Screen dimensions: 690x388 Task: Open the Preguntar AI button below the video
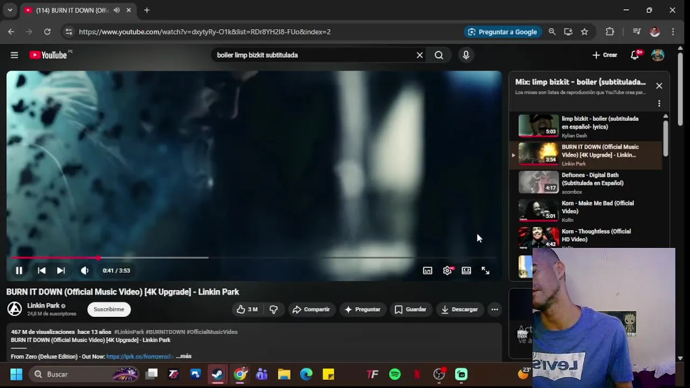363,309
